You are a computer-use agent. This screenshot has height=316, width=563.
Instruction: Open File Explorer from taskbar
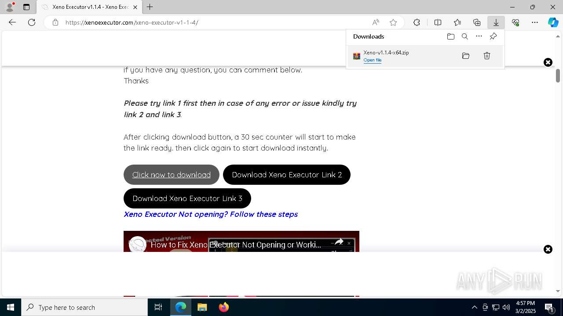[x=202, y=307]
